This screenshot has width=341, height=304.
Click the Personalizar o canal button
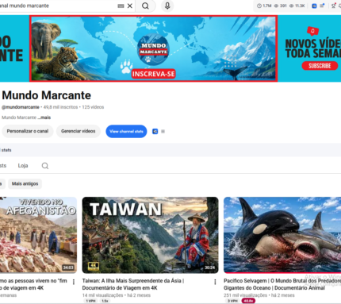click(28, 131)
